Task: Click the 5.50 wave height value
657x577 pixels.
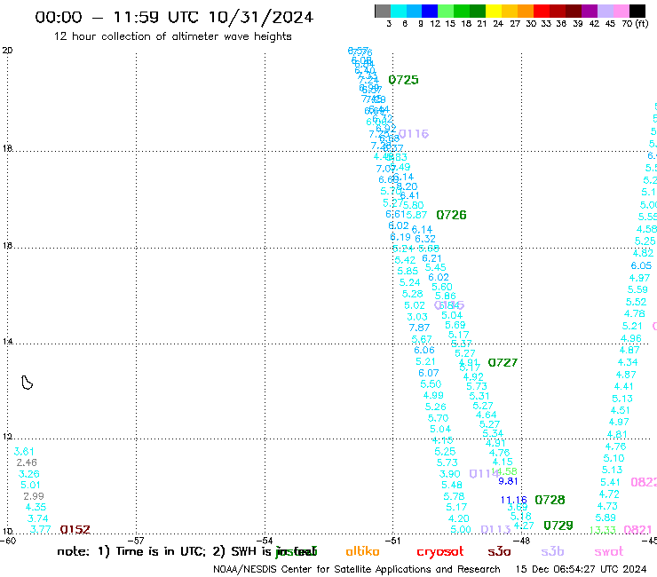Action: [x=431, y=384]
